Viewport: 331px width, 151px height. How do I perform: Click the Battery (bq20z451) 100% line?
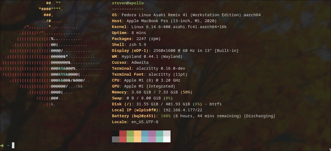tap(194, 116)
